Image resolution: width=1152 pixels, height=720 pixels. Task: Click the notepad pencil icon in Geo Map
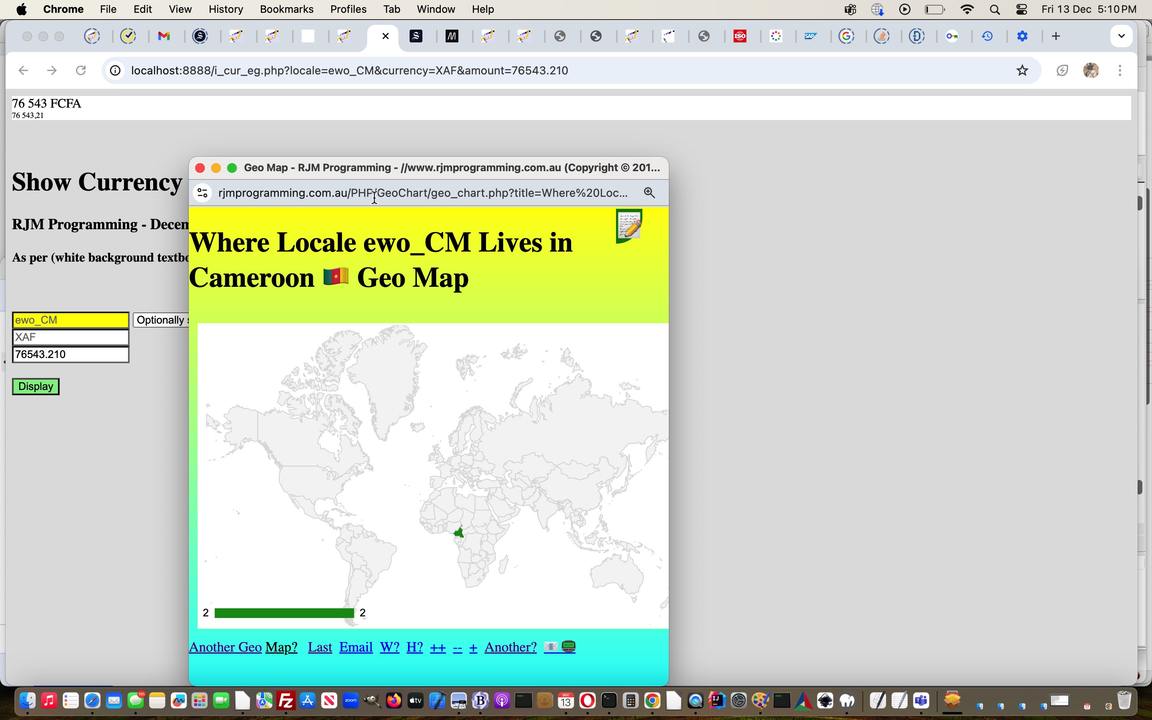click(x=629, y=226)
